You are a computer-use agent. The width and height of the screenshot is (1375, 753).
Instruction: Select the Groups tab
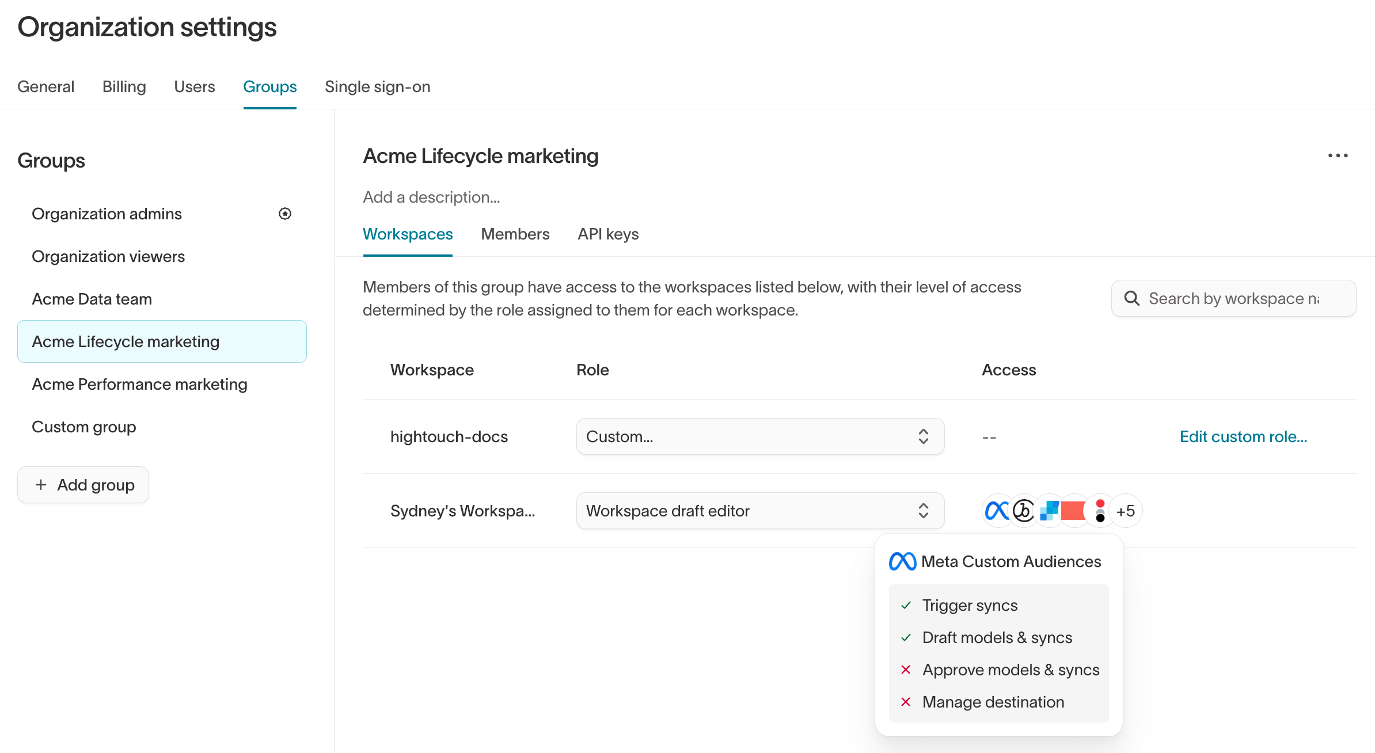pos(270,86)
